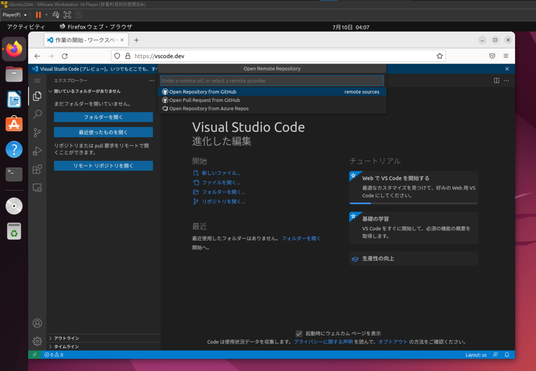The image size is (536, 371).
Task: Show errors and warnings count in status bar
Action: coord(54,355)
